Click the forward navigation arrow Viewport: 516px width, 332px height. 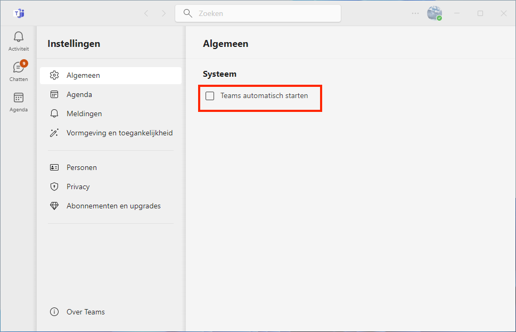pos(163,13)
